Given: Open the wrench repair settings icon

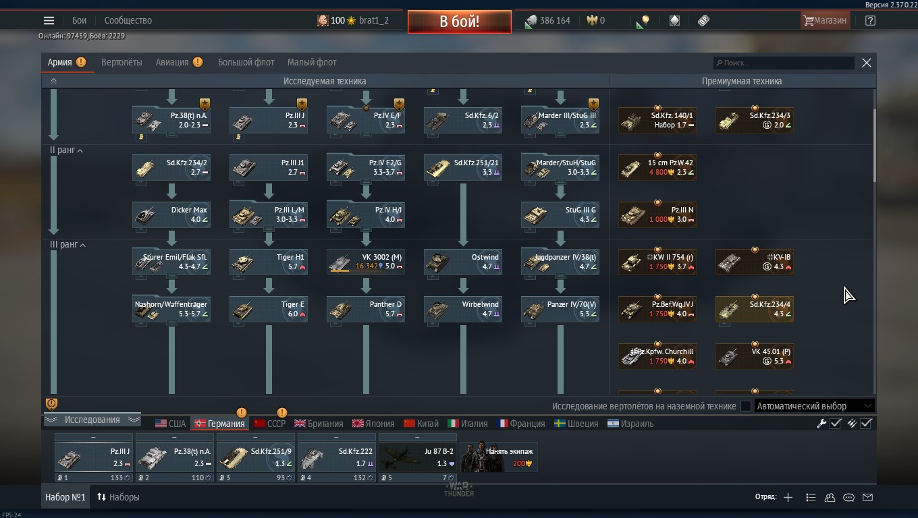Looking at the screenshot, I should pyautogui.click(x=821, y=424).
